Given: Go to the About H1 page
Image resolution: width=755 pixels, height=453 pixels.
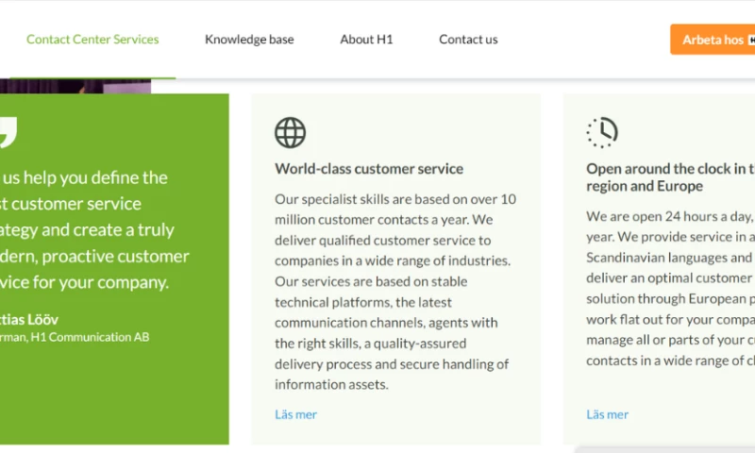Looking at the screenshot, I should click(x=366, y=40).
